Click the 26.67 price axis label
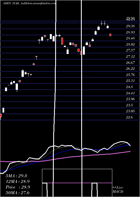 coord(130,62)
